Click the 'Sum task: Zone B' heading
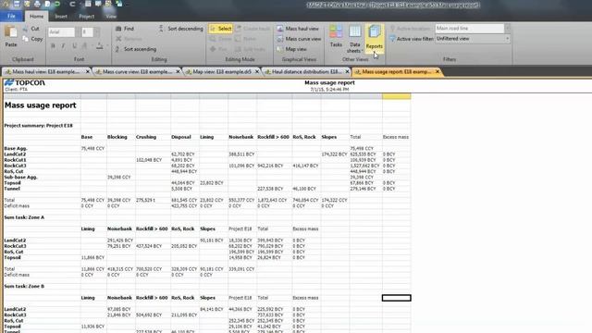 24,286
